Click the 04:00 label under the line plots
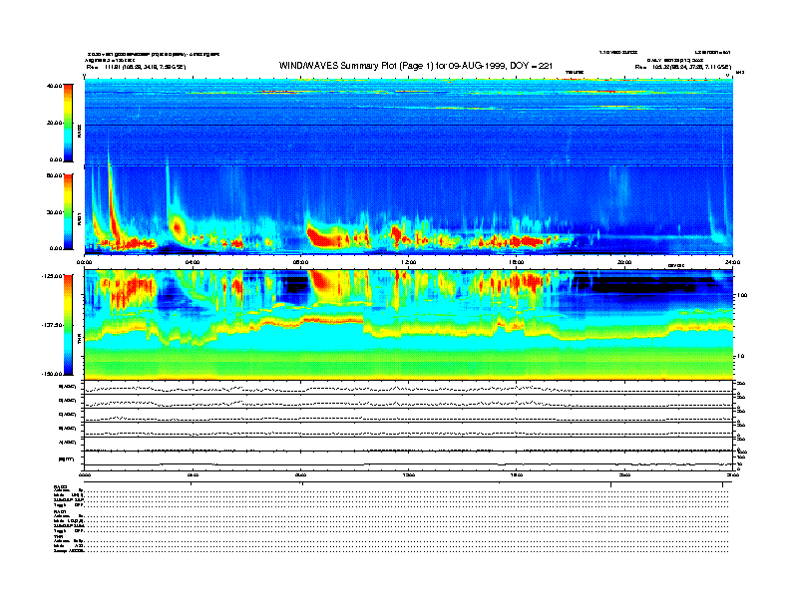Viewport: 790px width, 610px height. pyautogui.click(x=193, y=474)
